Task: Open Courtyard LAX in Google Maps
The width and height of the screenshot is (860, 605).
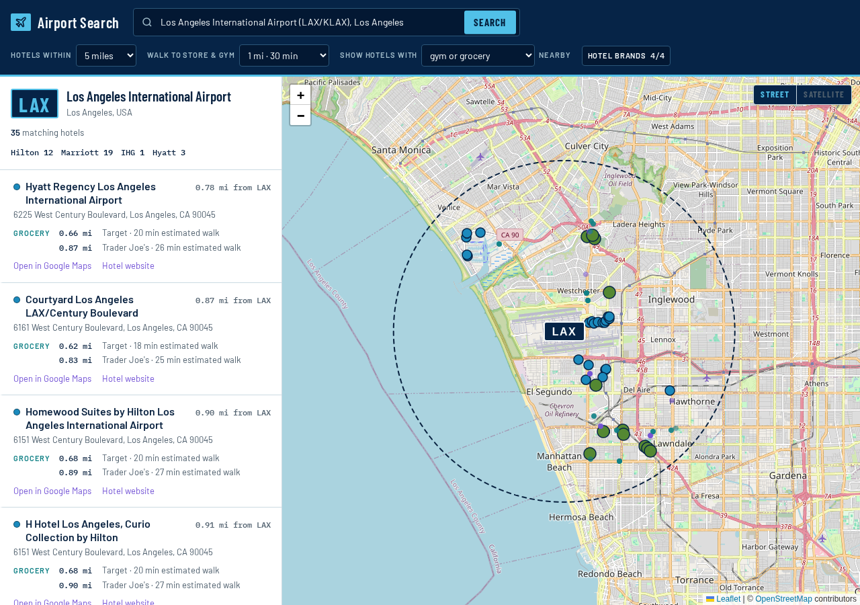Action: [x=52, y=378]
